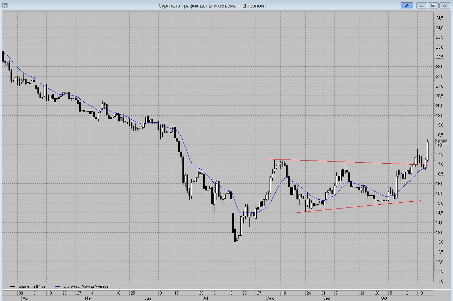This screenshot has height=301, width=453.
Task: Click the date label 29 on time axis
Action: coord(201,293)
